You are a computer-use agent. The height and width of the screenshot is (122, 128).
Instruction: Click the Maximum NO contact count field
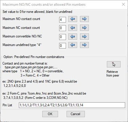(x=62, y=20)
